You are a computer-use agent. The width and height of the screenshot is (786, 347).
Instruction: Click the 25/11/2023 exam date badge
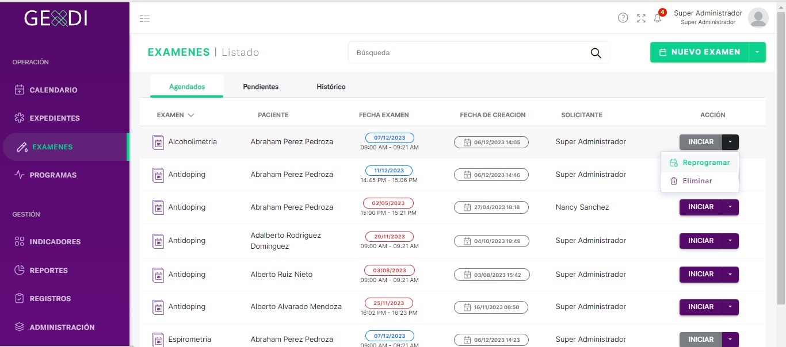pyautogui.click(x=388, y=303)
